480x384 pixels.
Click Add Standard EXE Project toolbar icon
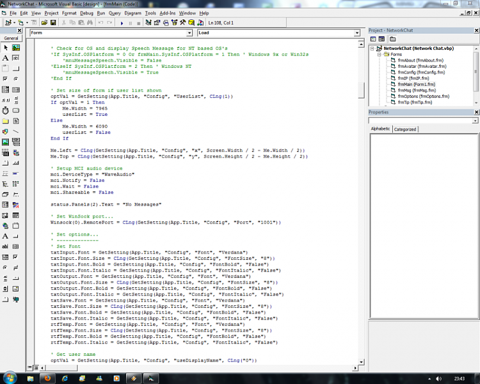[x=8, y=22]
